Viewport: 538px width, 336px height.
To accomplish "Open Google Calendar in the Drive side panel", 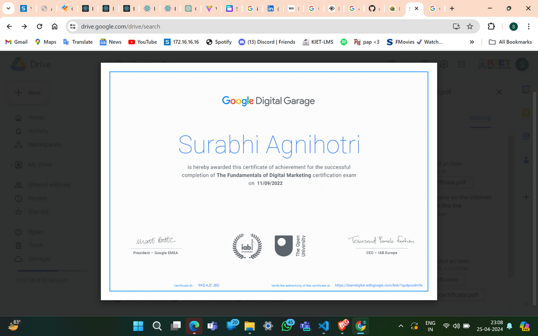I will 526,90.
